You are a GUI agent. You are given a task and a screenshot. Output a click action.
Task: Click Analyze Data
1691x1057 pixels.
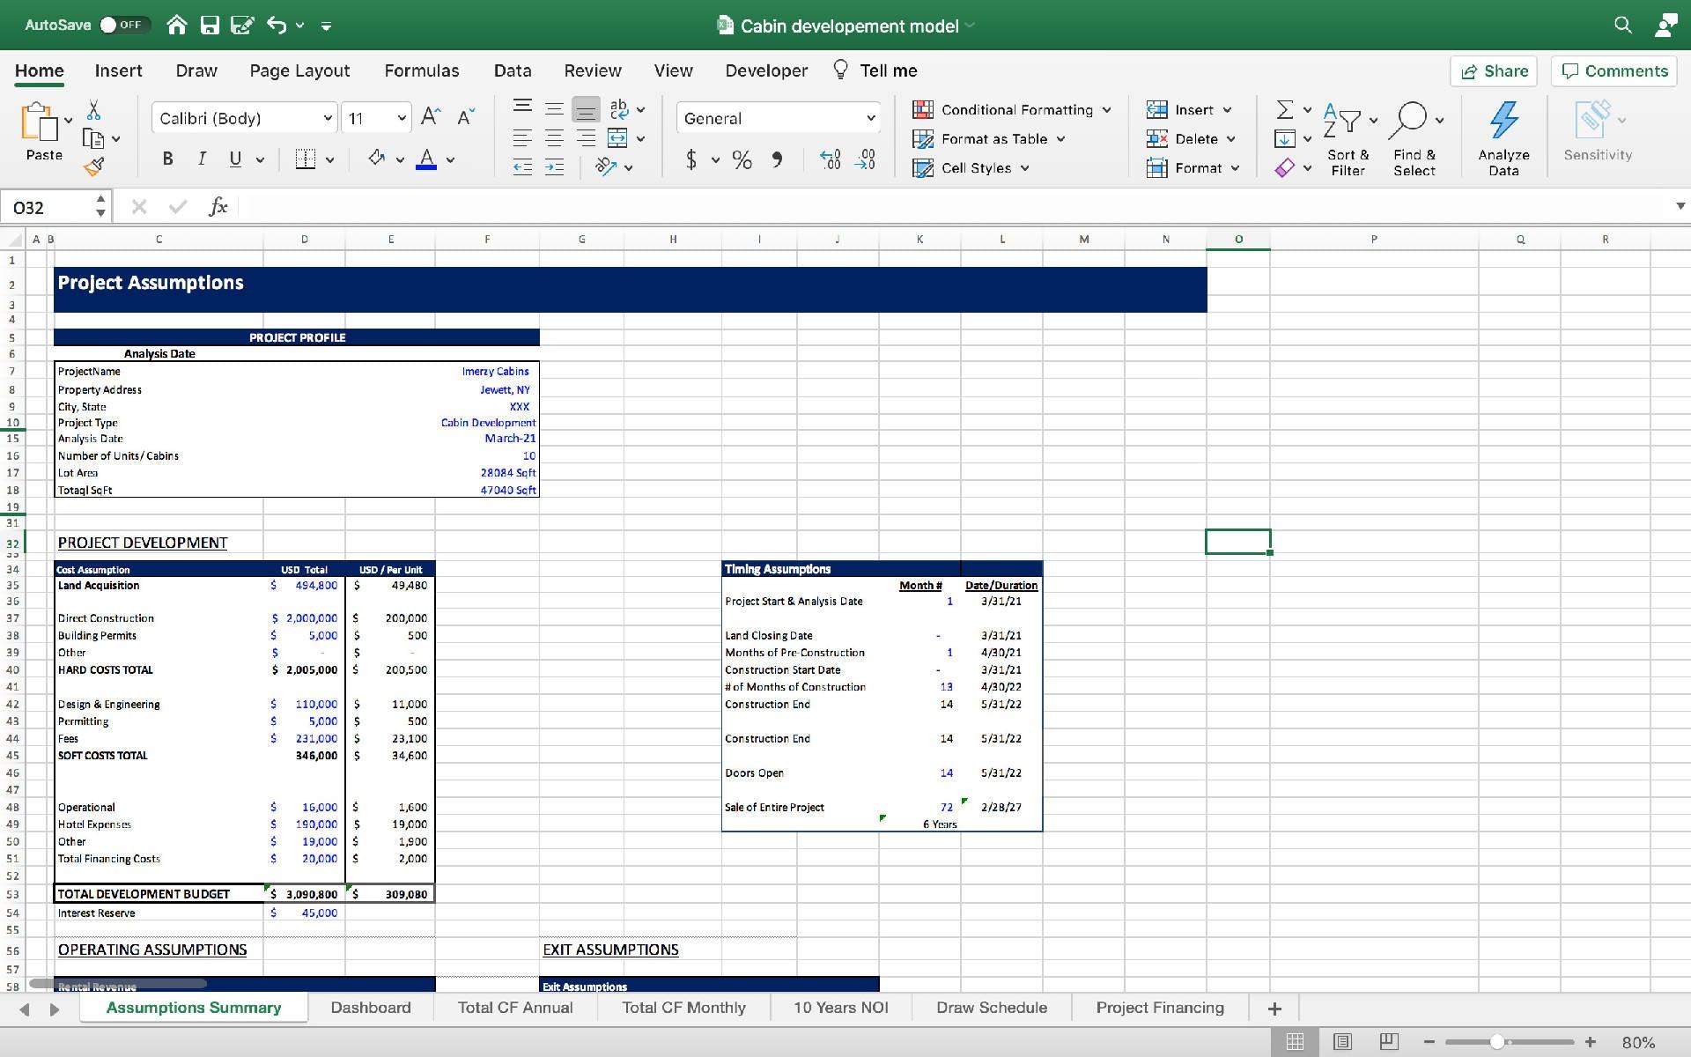[1503, 137]
